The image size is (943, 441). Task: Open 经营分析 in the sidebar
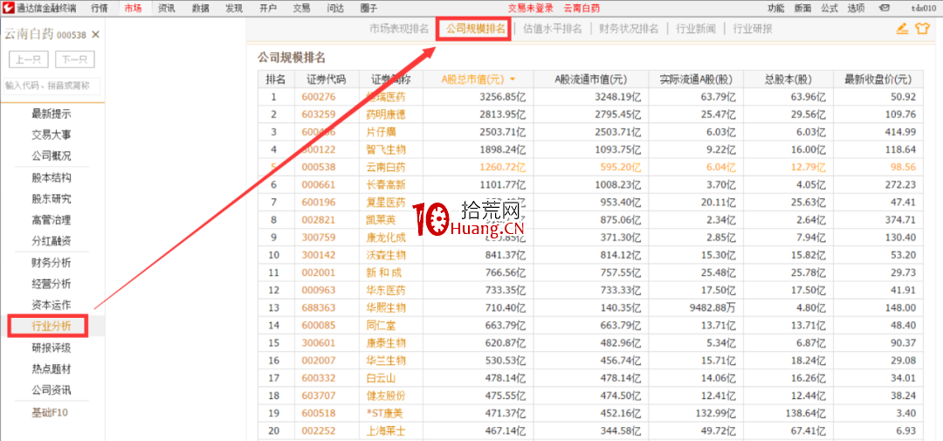tap(52, 283)
